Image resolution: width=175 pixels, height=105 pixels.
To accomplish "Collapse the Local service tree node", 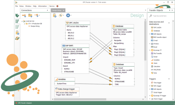I will [22, 21].
